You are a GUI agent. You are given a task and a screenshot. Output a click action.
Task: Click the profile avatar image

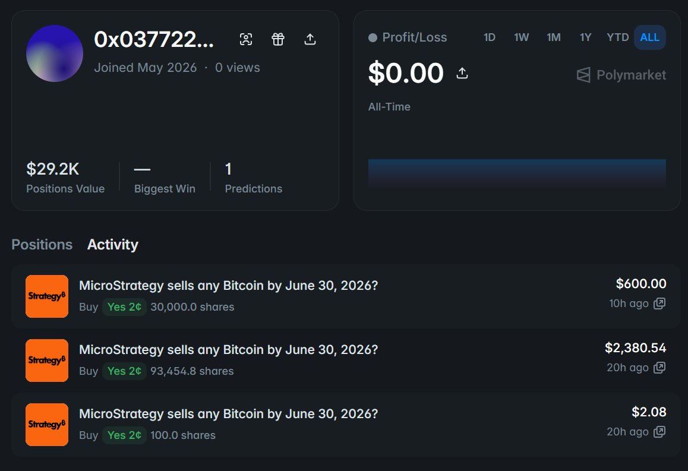(x=55, y=53)
